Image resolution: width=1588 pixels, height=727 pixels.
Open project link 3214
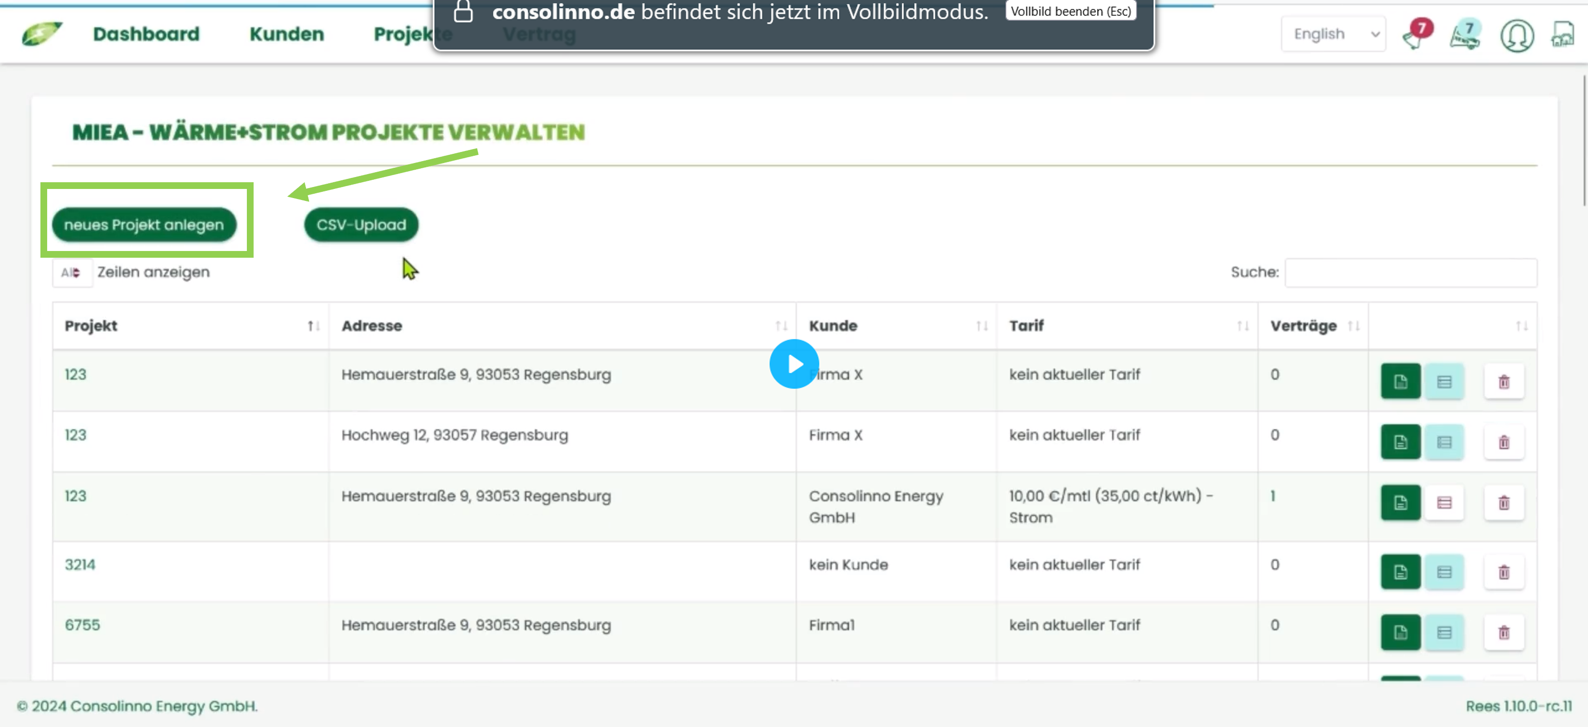click(x=80, y=564)
